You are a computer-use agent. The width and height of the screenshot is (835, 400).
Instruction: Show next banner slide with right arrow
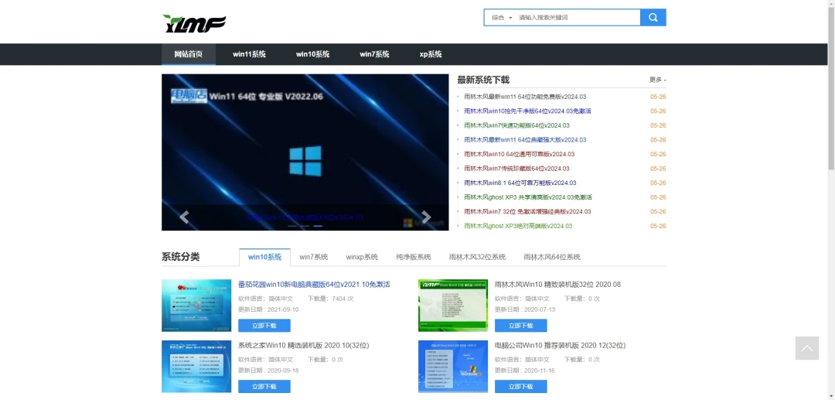[426, 217]
